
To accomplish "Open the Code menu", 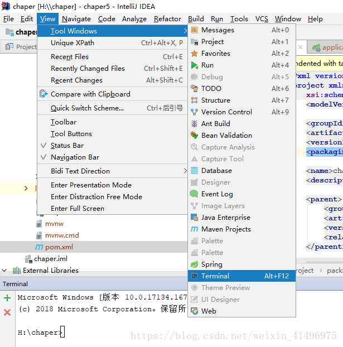I will pos(107,19).
